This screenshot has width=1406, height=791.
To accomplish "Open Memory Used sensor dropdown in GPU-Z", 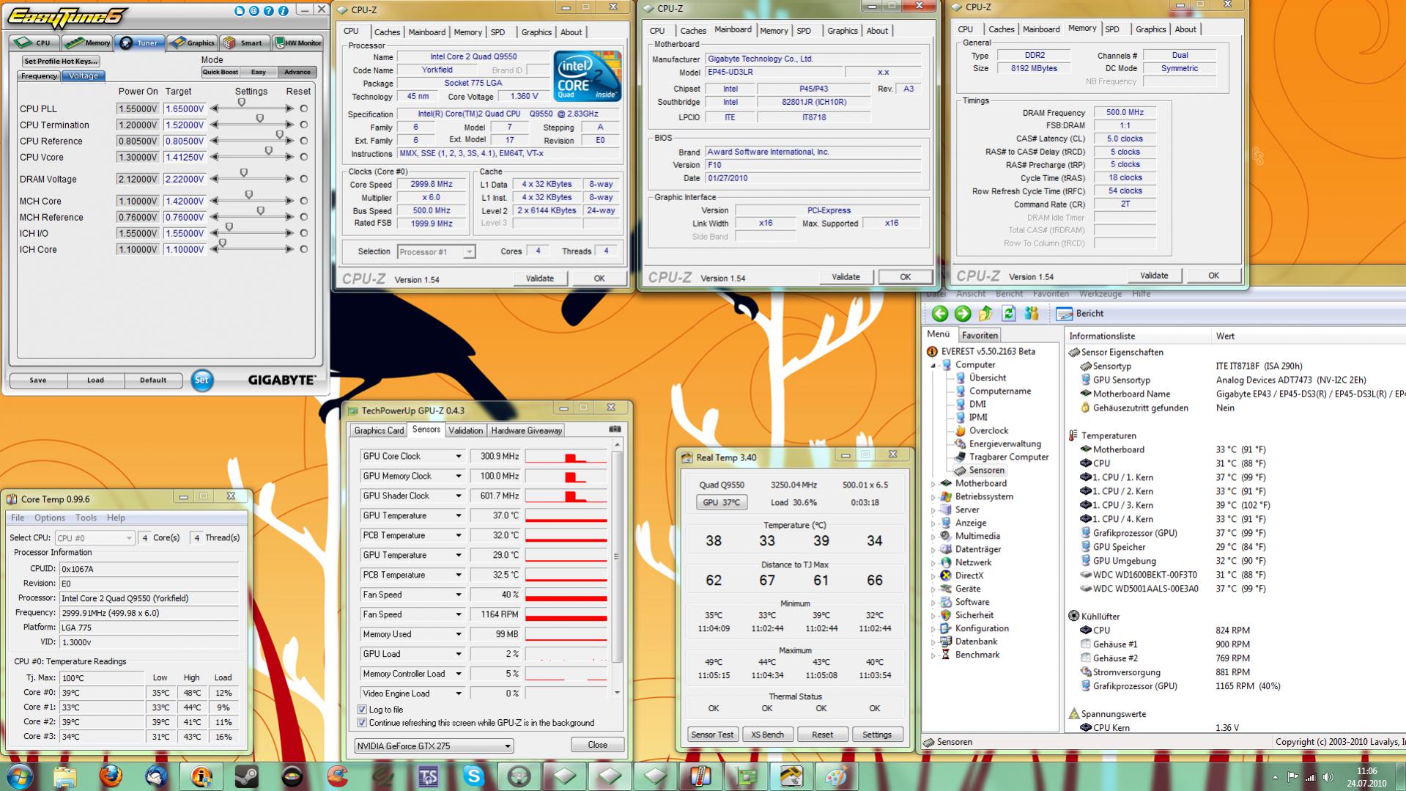I will 459,634.
